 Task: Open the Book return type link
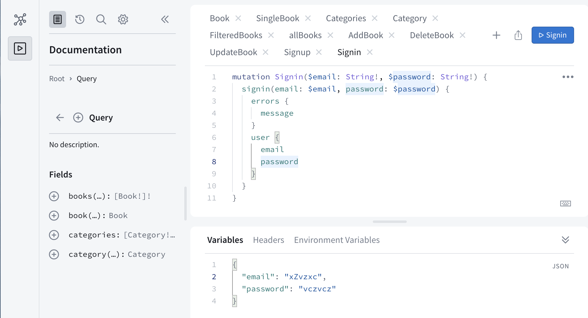click(118, 216)
